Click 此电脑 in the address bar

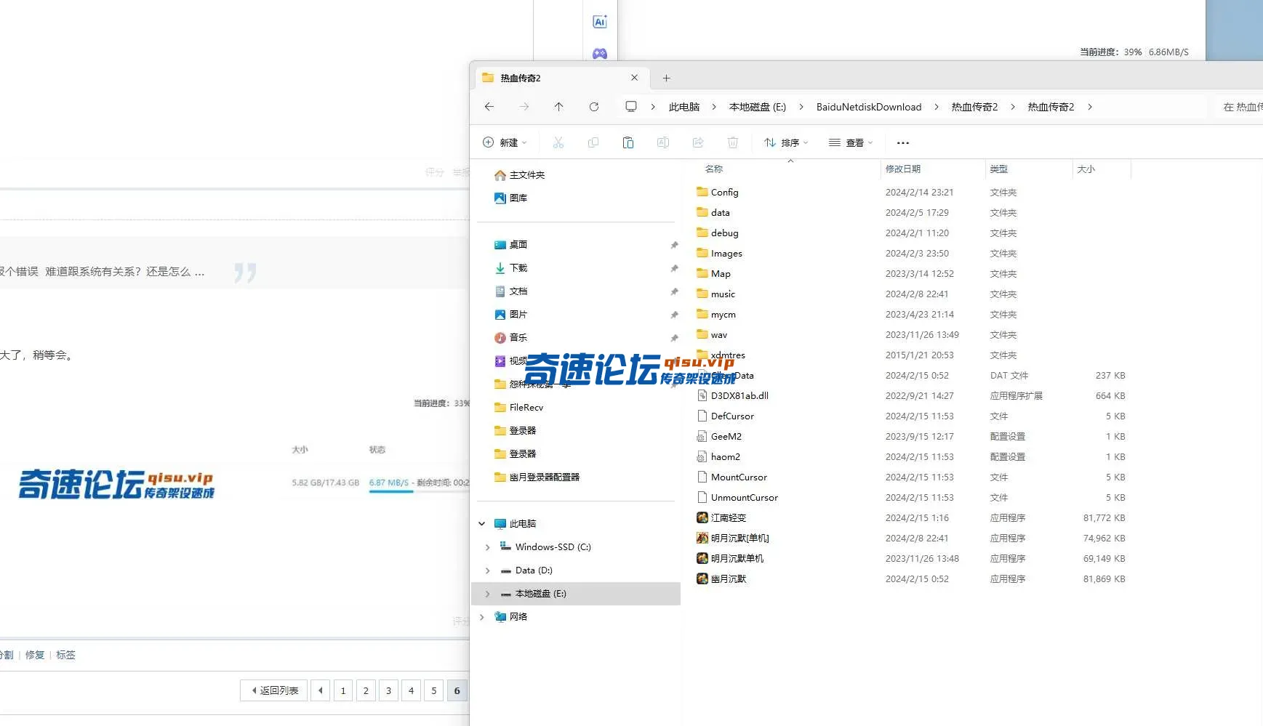tap(684, 107)
